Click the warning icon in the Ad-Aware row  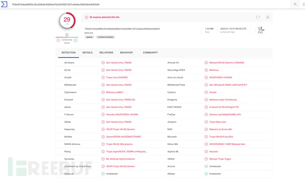click(x=103, y=63)
